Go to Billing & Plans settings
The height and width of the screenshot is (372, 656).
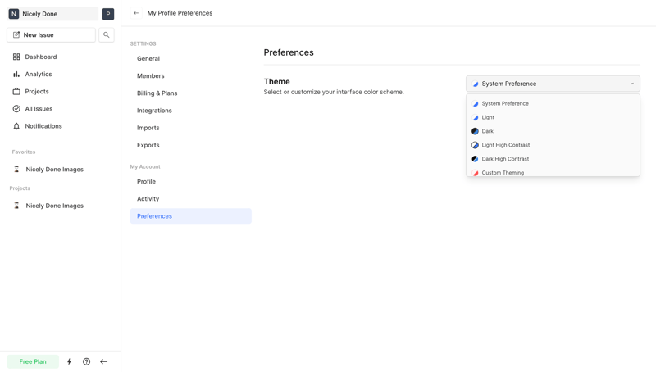click(157, 93)
